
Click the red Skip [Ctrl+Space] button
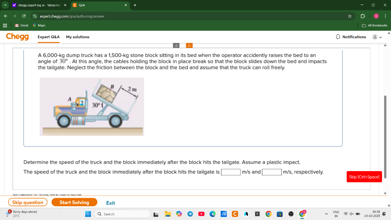coord(364,177)
